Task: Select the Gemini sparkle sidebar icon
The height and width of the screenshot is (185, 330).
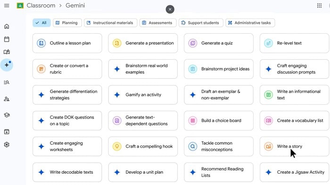Action: [7, 65]
